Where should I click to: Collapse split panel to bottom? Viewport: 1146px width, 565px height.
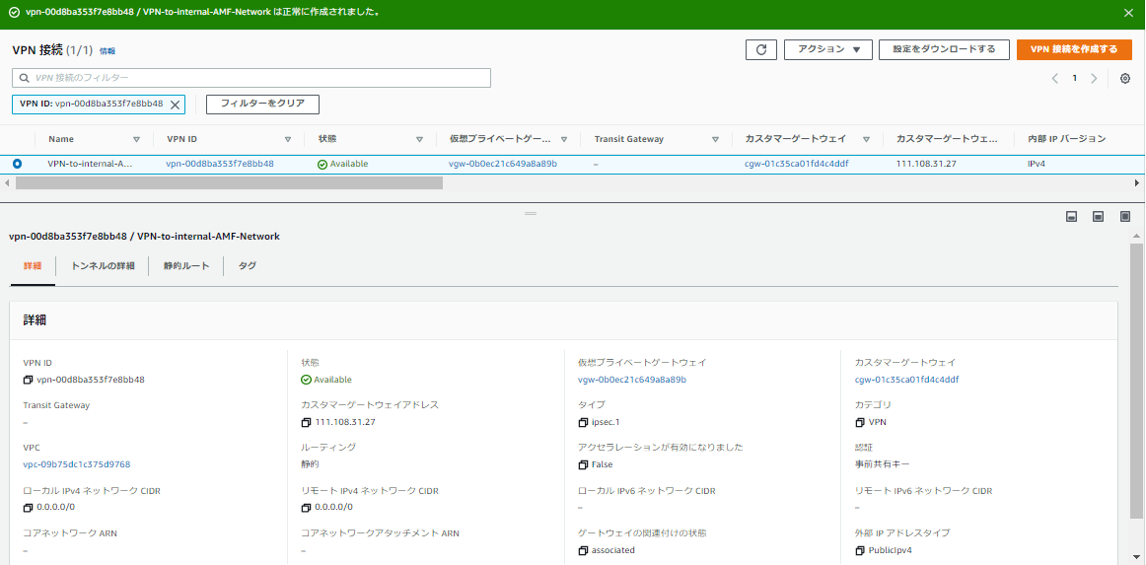click(x=1071, y=217)
